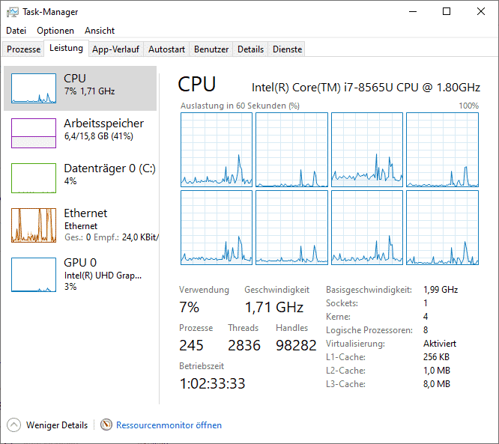Click the Weniger Details collapse arrow icon

pyautogui.click(x=13, y=425)
